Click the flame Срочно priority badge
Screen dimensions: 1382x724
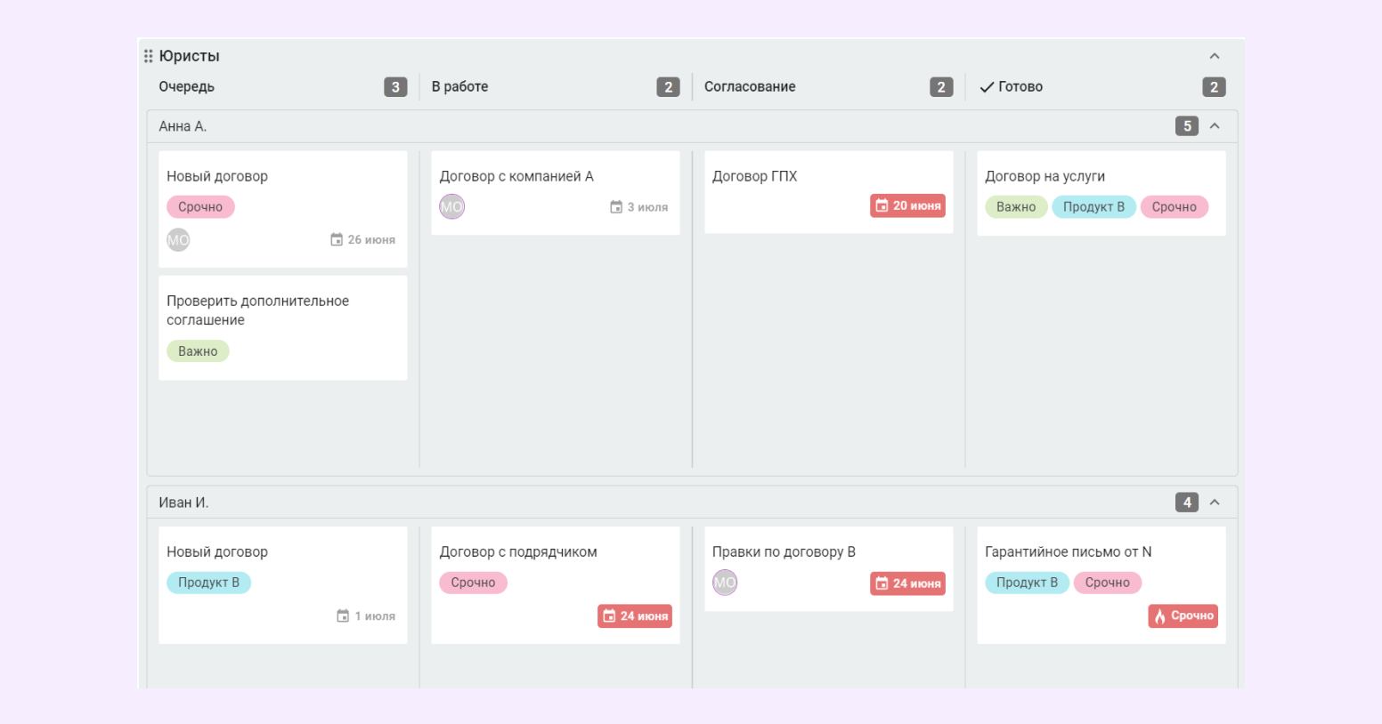[1183, 615]
